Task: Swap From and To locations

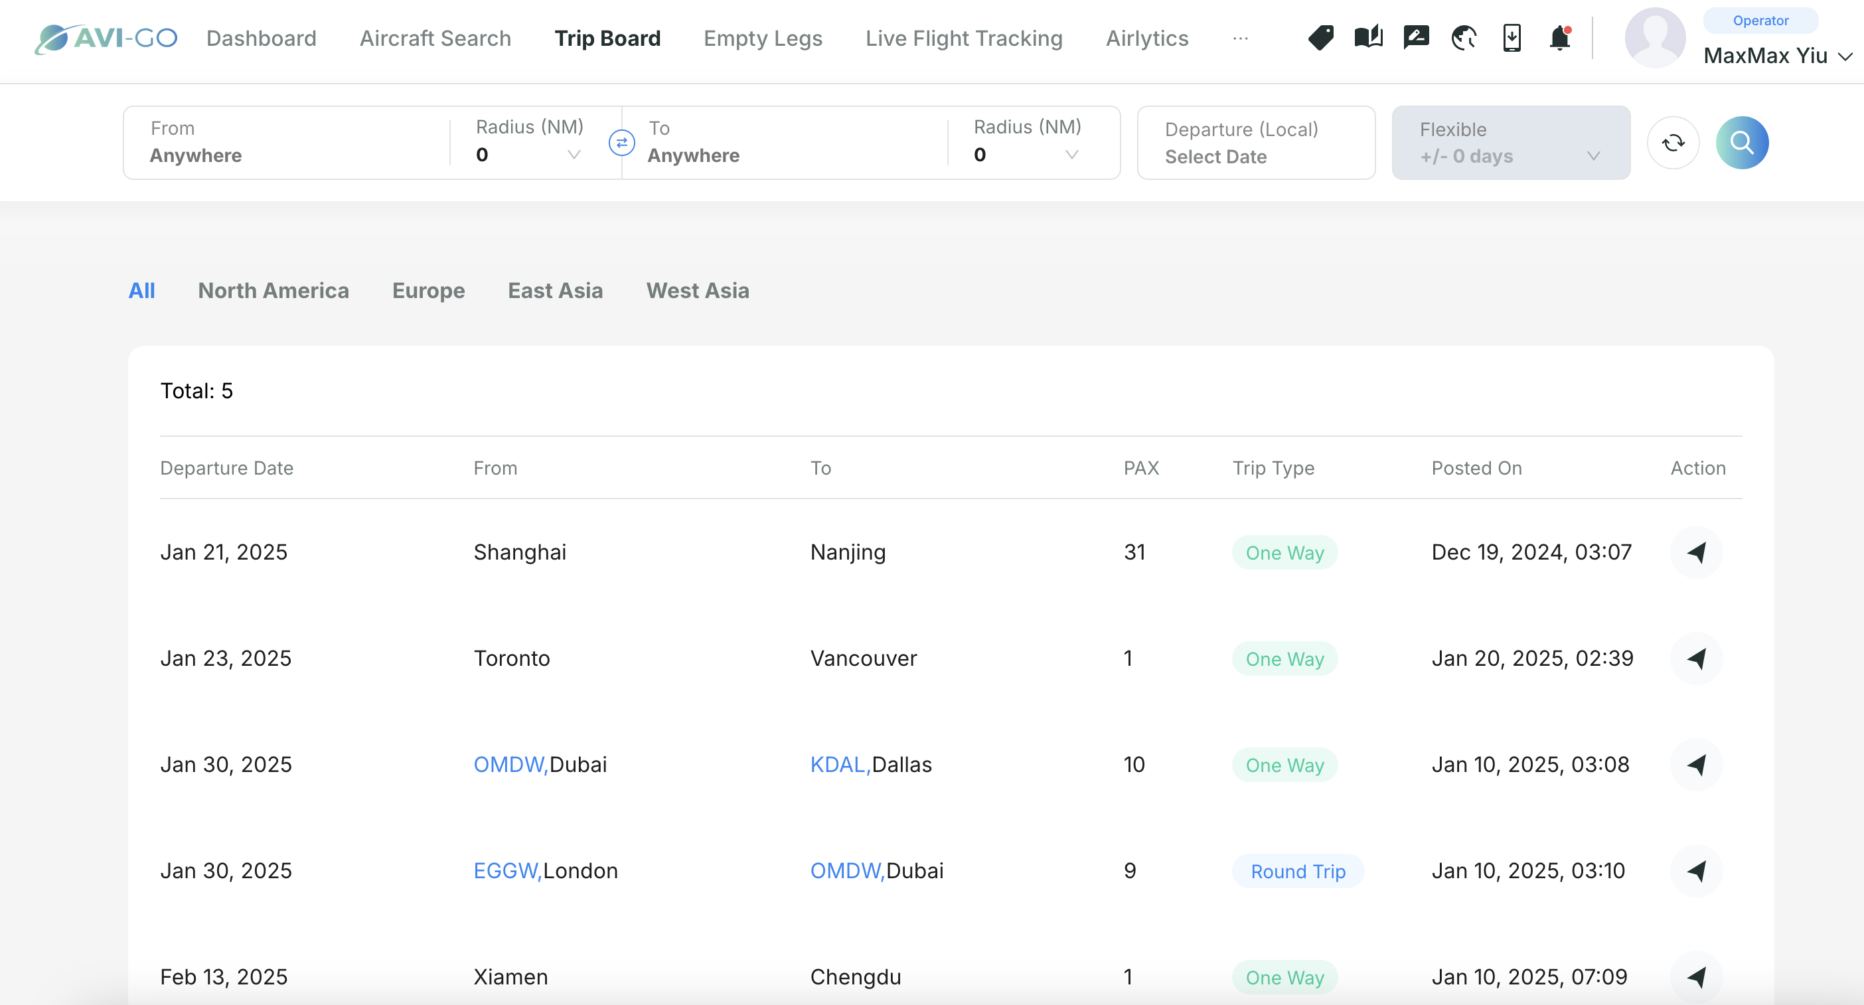Action: click(x=621, y=143)
